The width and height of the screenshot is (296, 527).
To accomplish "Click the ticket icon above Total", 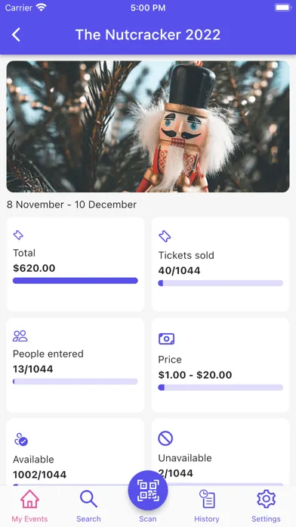I will (x=18, y=235).
